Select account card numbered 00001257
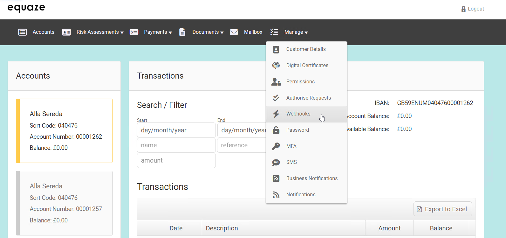 click(x=64, y=203)
